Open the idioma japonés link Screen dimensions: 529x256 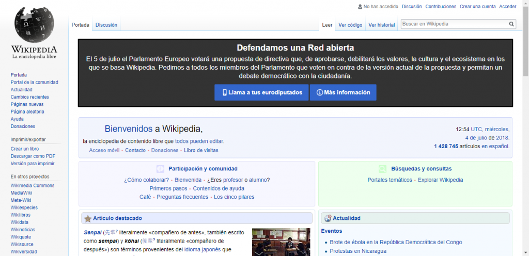click(x=203, y=250)
